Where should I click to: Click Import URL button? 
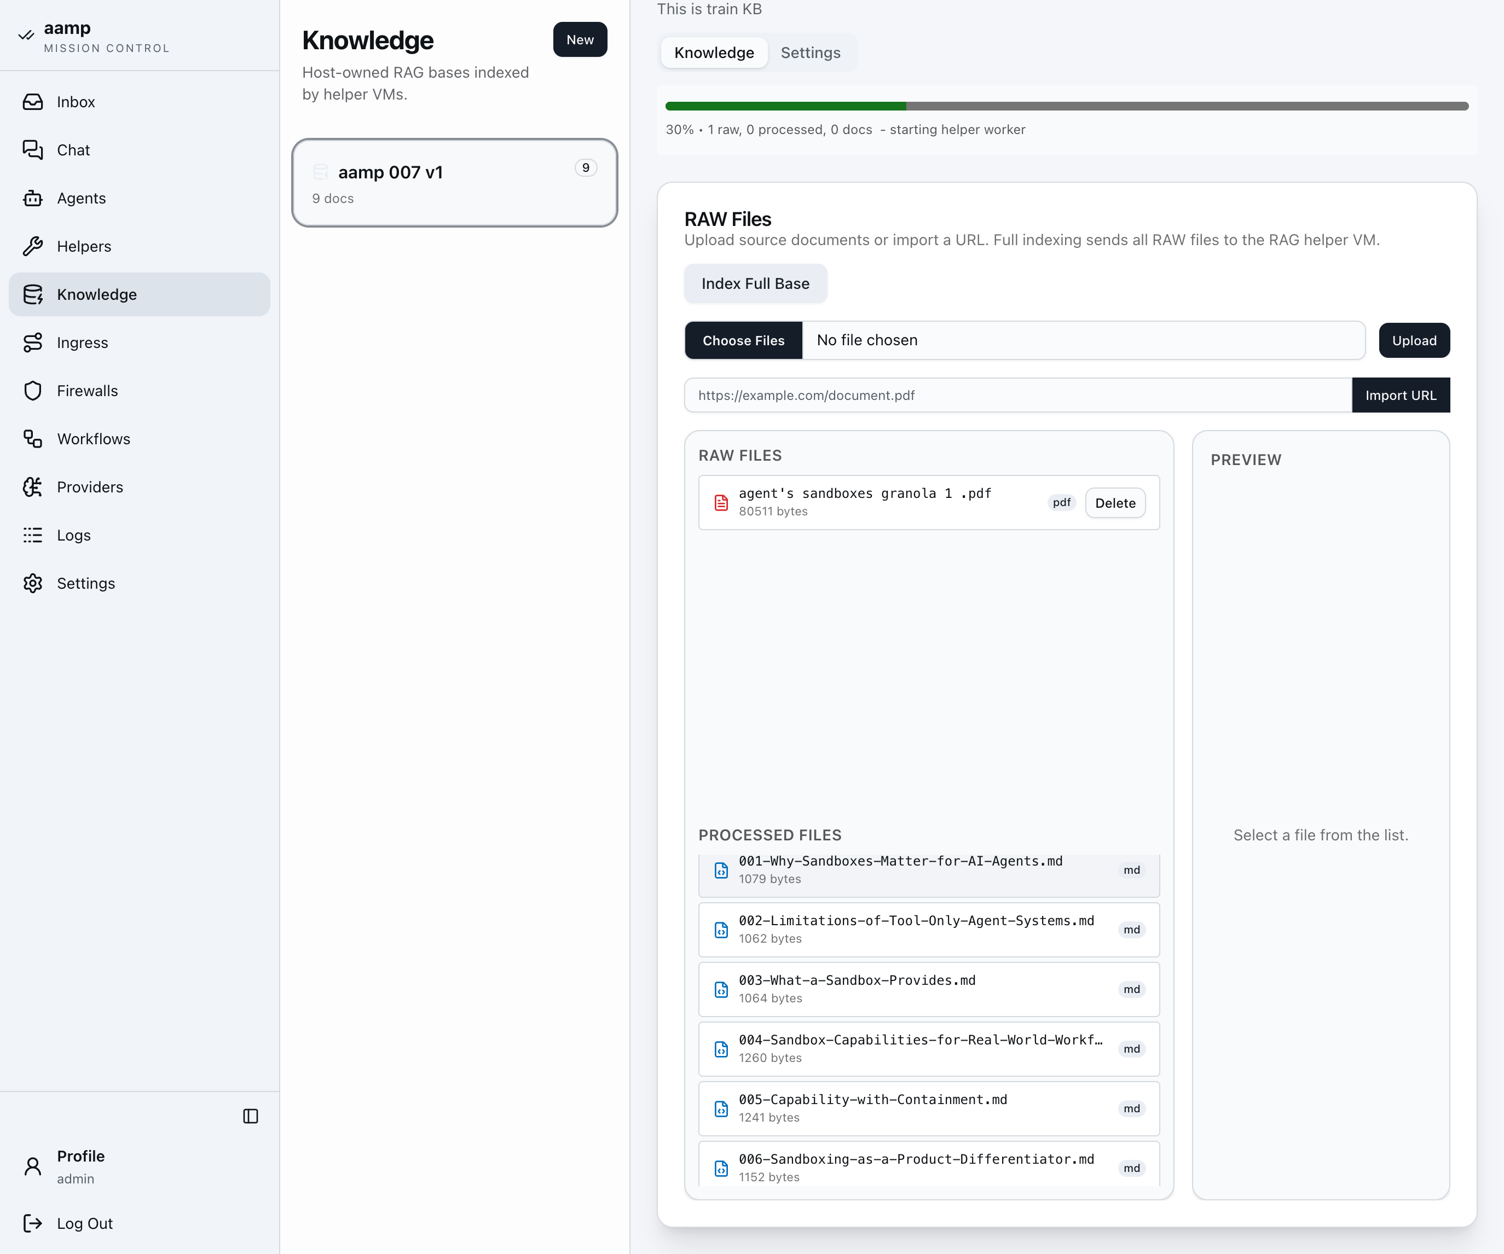point(1400,395)
